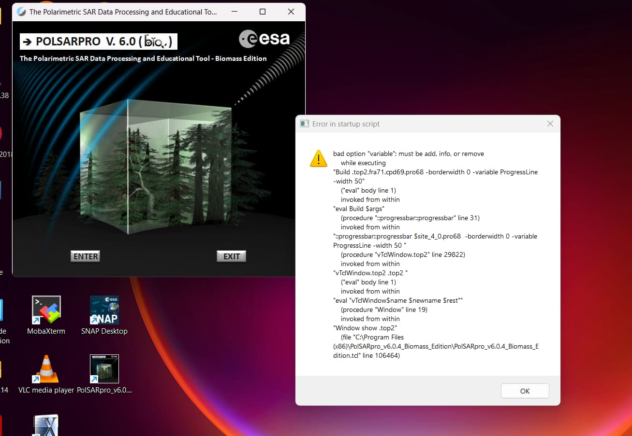Launch the SNAP Desktop shortcut icon
632x436 pixels.
[104, 309]
